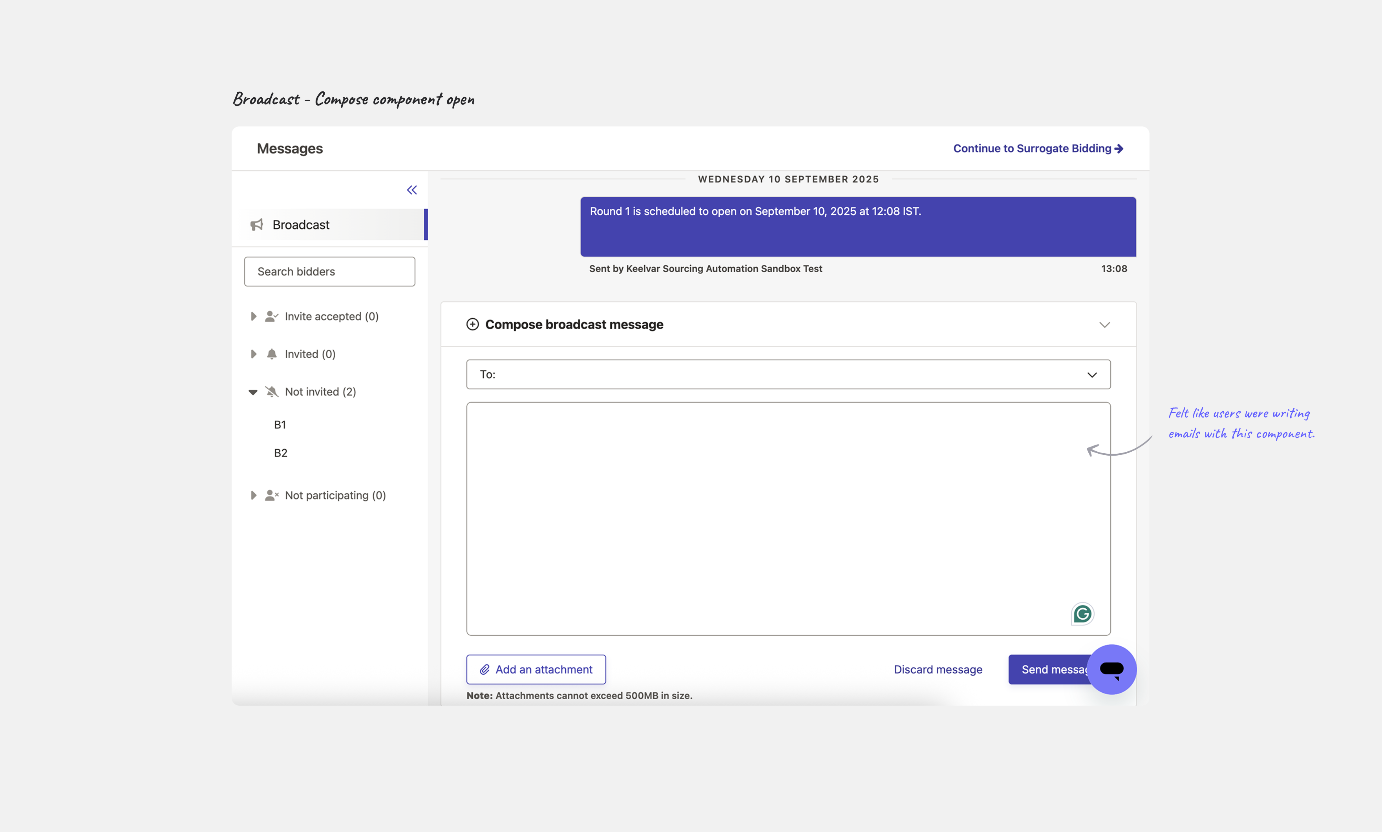The height and width of the screenshot is (832, 1382).
Task: Click the Broadcast megaphone icon
Action: point(257,225)
